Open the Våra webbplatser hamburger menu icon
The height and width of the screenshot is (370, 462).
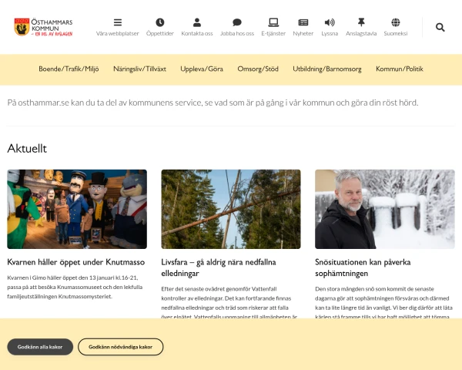(x=118, y=22)
